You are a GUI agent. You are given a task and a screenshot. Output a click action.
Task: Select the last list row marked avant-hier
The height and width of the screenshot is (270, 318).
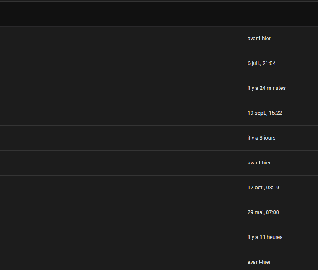pyautogui.click(x=124, y=261)
